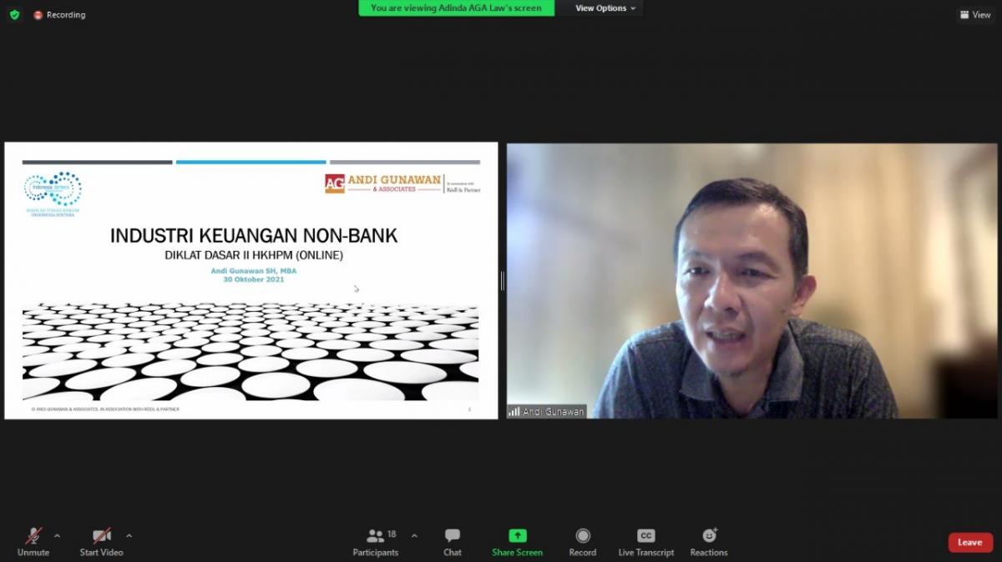1002x562 pixels.
Task: Expand audio options arrow next to Unmute
Action: 57,535
